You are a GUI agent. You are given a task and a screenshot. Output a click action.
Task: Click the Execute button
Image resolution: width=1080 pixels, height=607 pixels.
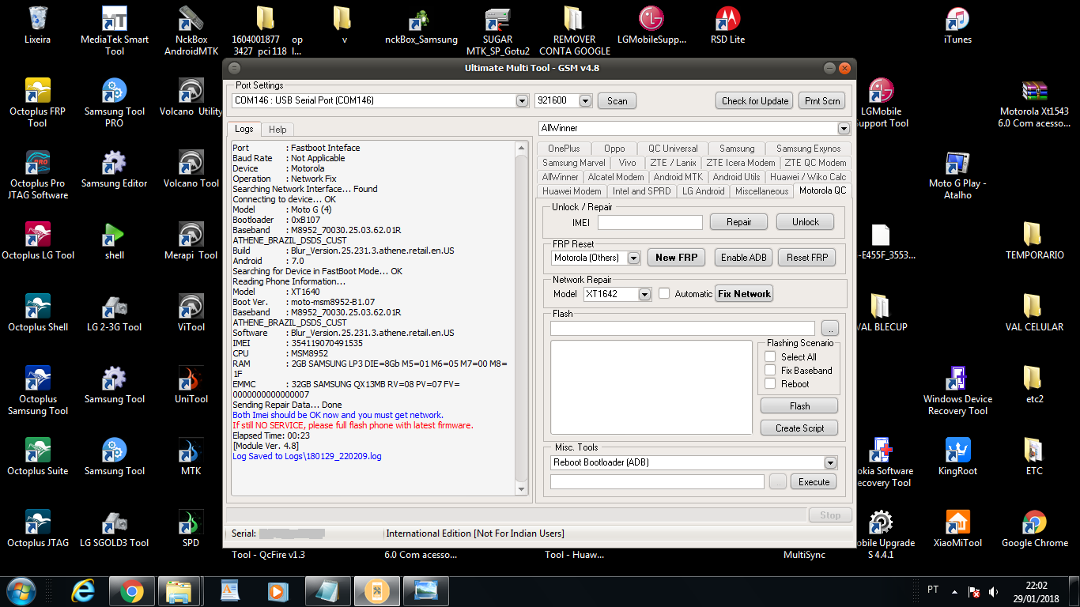(x=814, y=482)
